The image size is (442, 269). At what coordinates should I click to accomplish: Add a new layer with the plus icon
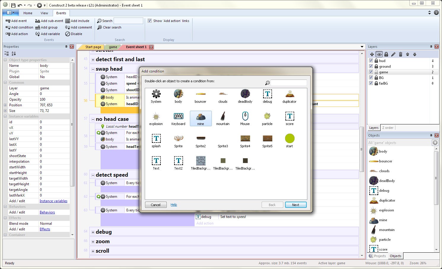click(x=372, y=54)
